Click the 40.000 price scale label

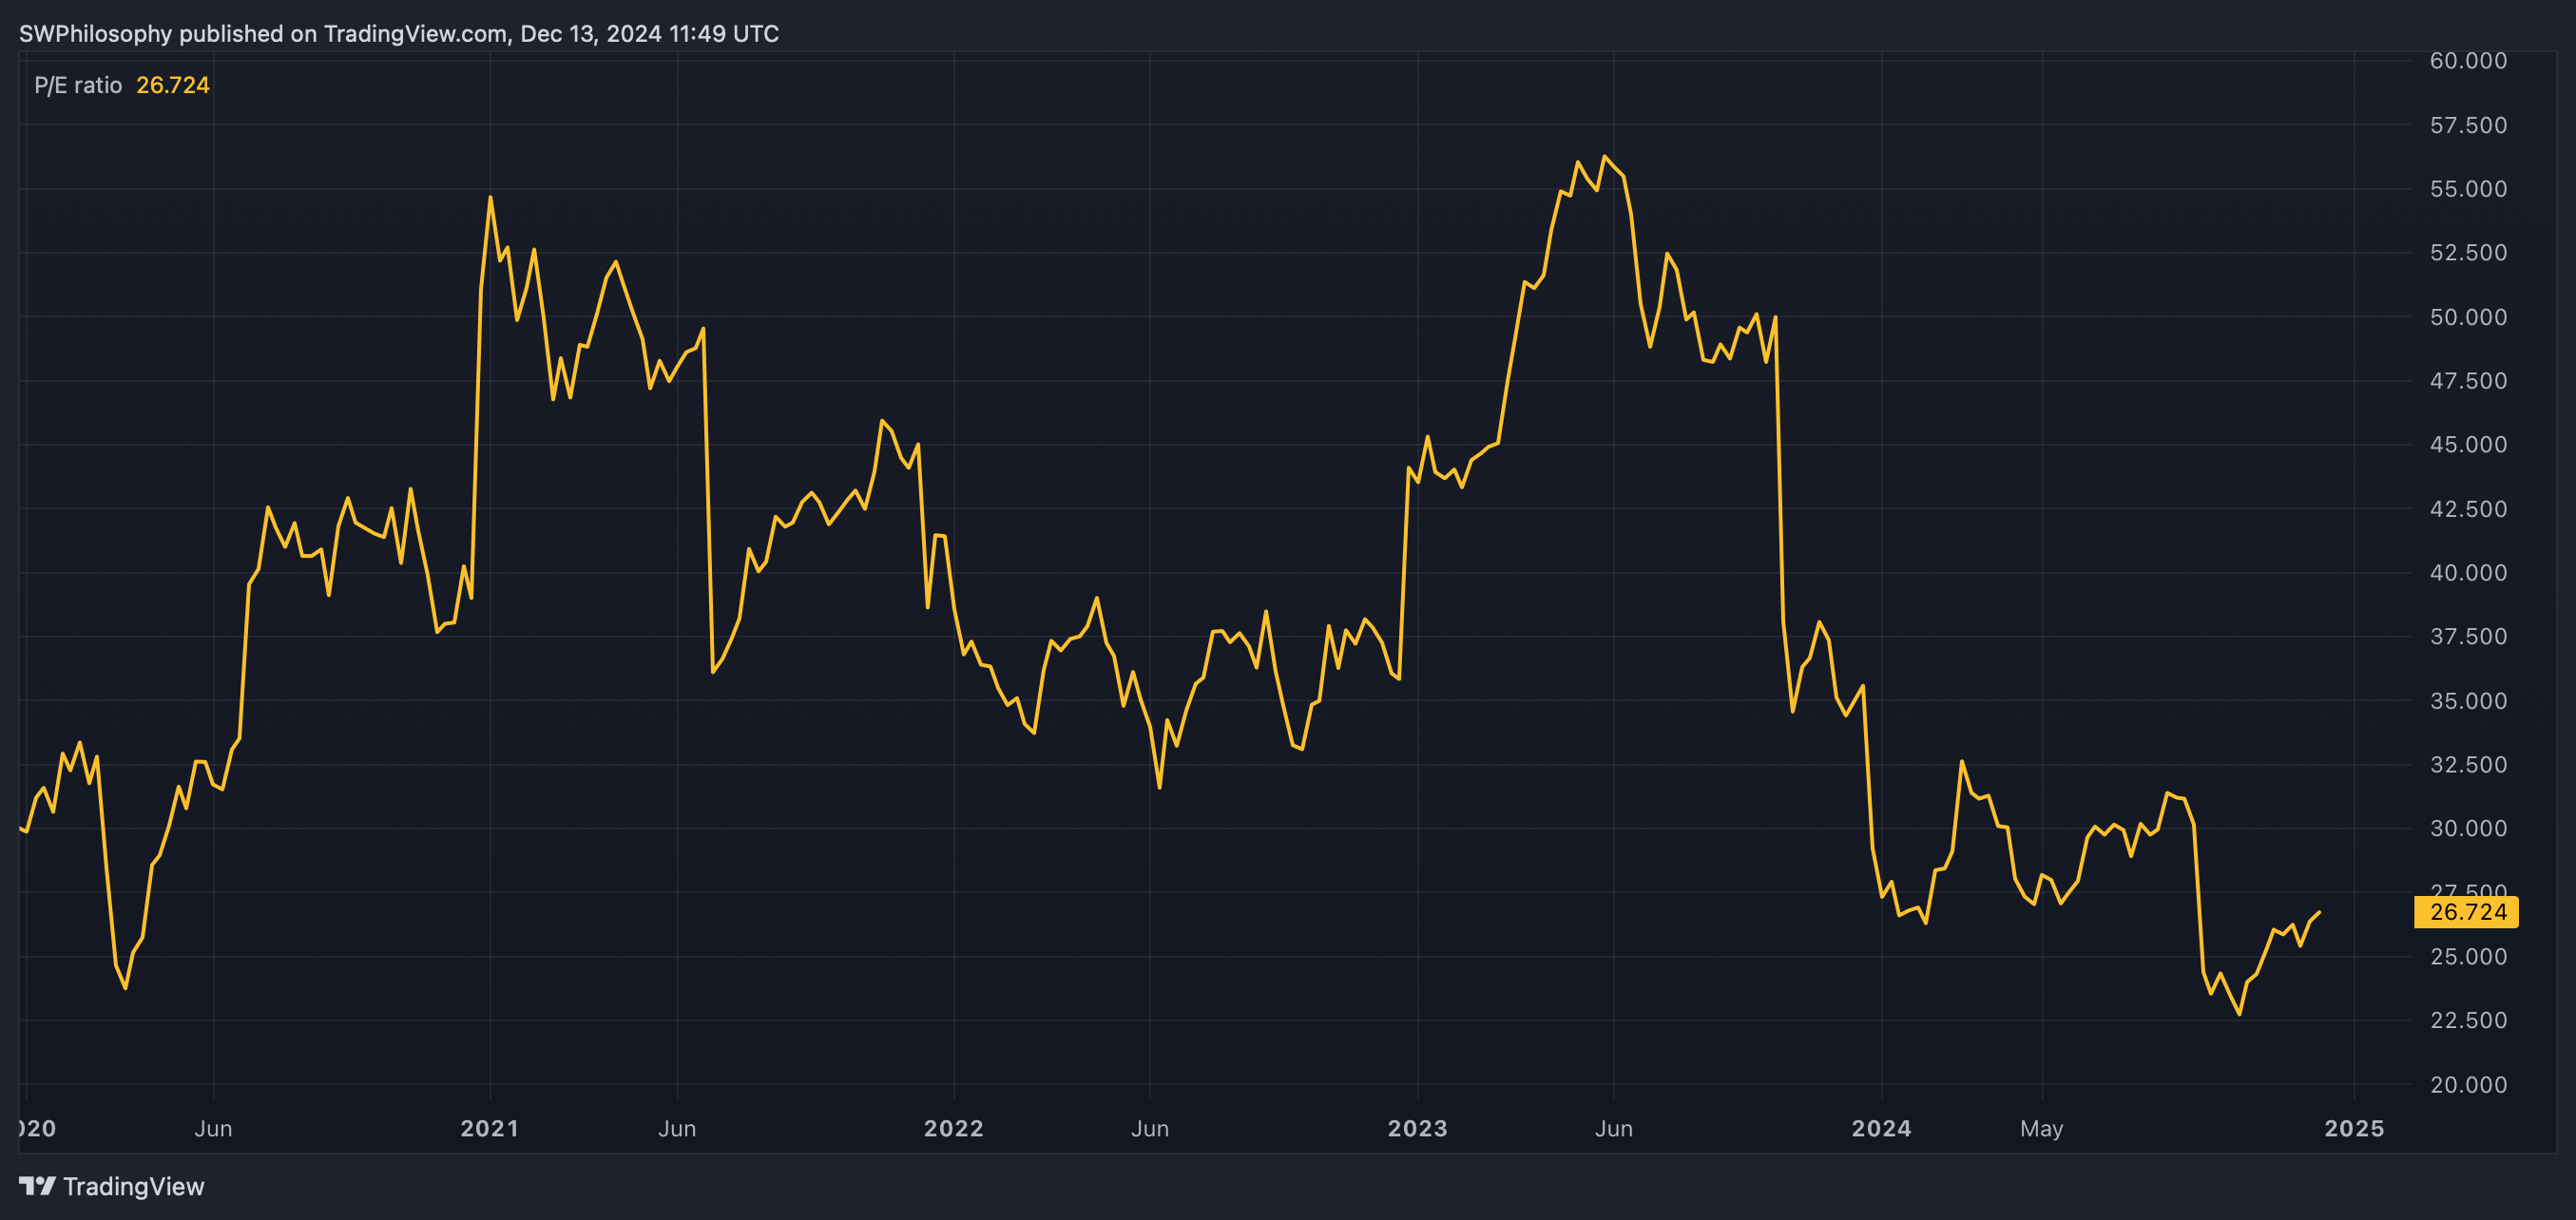2468,573
